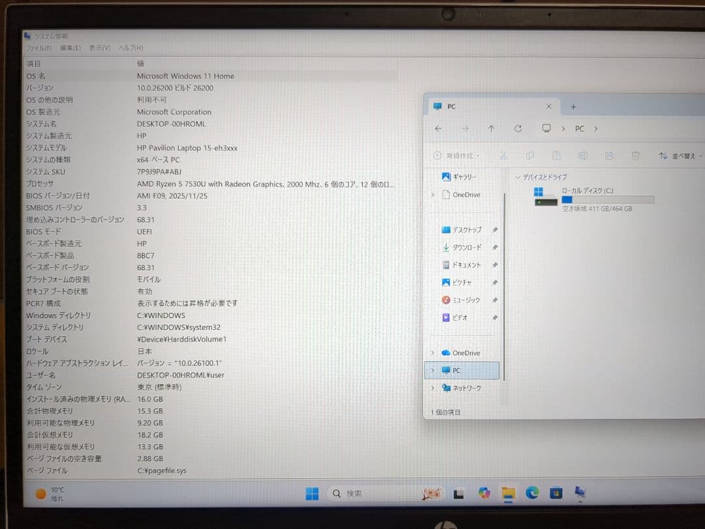The height and width of the screenshot is (529, 705).
Task: Open weather widget showing 10°C
Action: coord(50,494)
